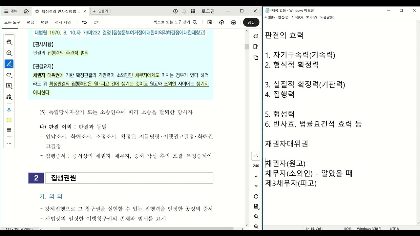420x236 pixels.
Task: Select the freehand draw loop tool
Action: pyautogui.click(x=9, y=75)
